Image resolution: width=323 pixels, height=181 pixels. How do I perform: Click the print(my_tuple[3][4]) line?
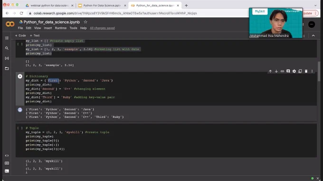[45, 149]
